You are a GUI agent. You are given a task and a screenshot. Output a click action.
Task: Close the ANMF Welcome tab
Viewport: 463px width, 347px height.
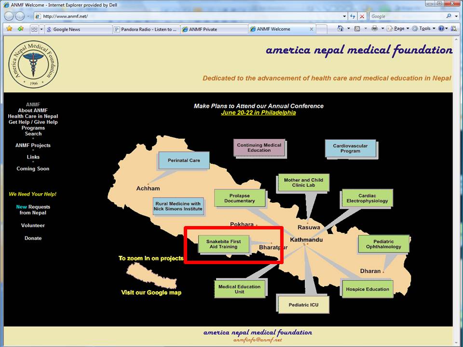311,29
